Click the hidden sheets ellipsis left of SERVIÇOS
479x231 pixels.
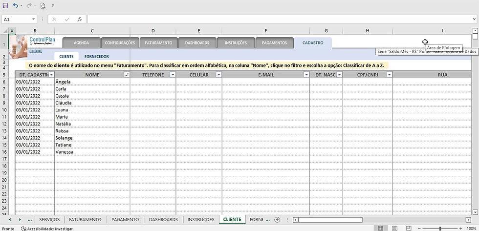point(30,220)
